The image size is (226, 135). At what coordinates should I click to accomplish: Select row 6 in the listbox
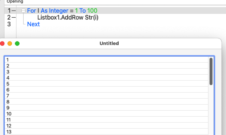[106, 90]
